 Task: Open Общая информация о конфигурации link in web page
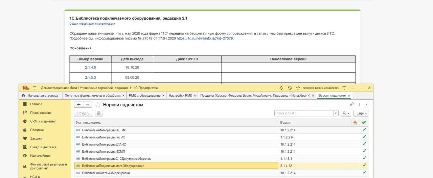coord(92,24)
